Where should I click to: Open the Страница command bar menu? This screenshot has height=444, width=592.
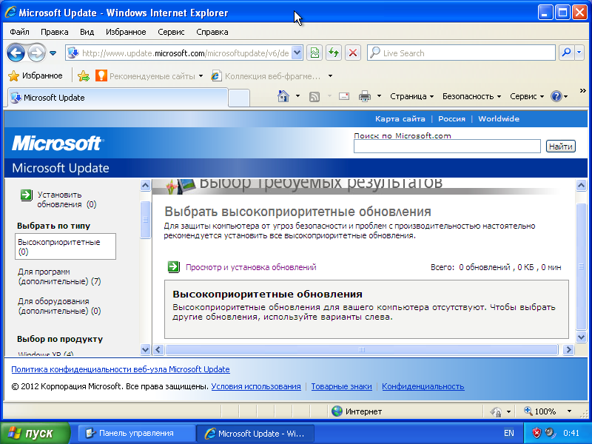(x=412, y=96)
